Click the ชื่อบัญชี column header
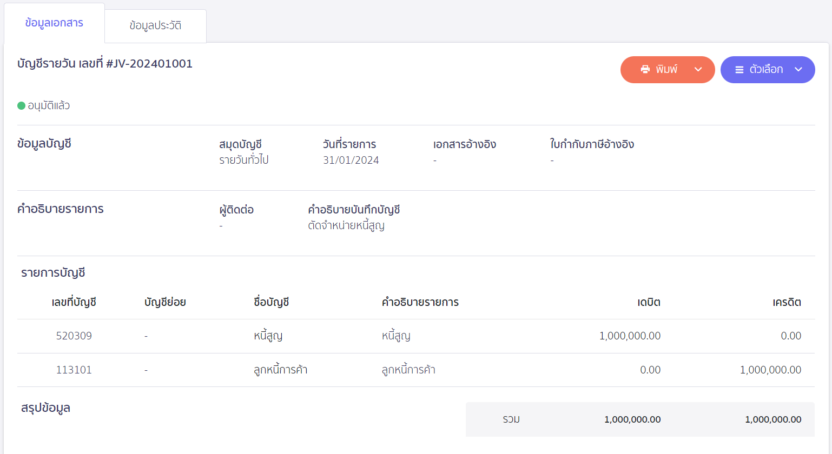The image size is (832, 454). click(272, 302)
